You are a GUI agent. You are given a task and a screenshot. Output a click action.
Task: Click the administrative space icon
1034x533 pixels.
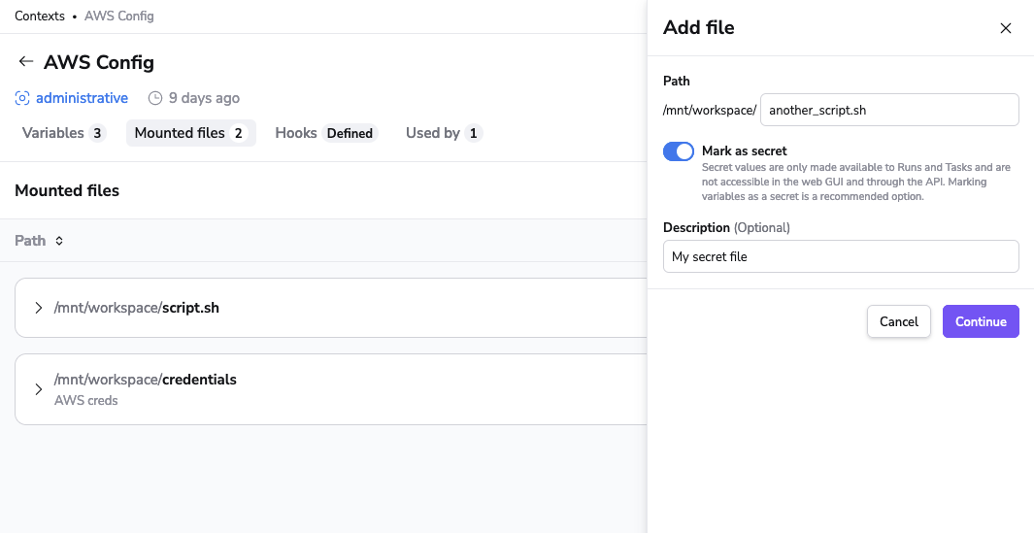[x=21, y=98]
